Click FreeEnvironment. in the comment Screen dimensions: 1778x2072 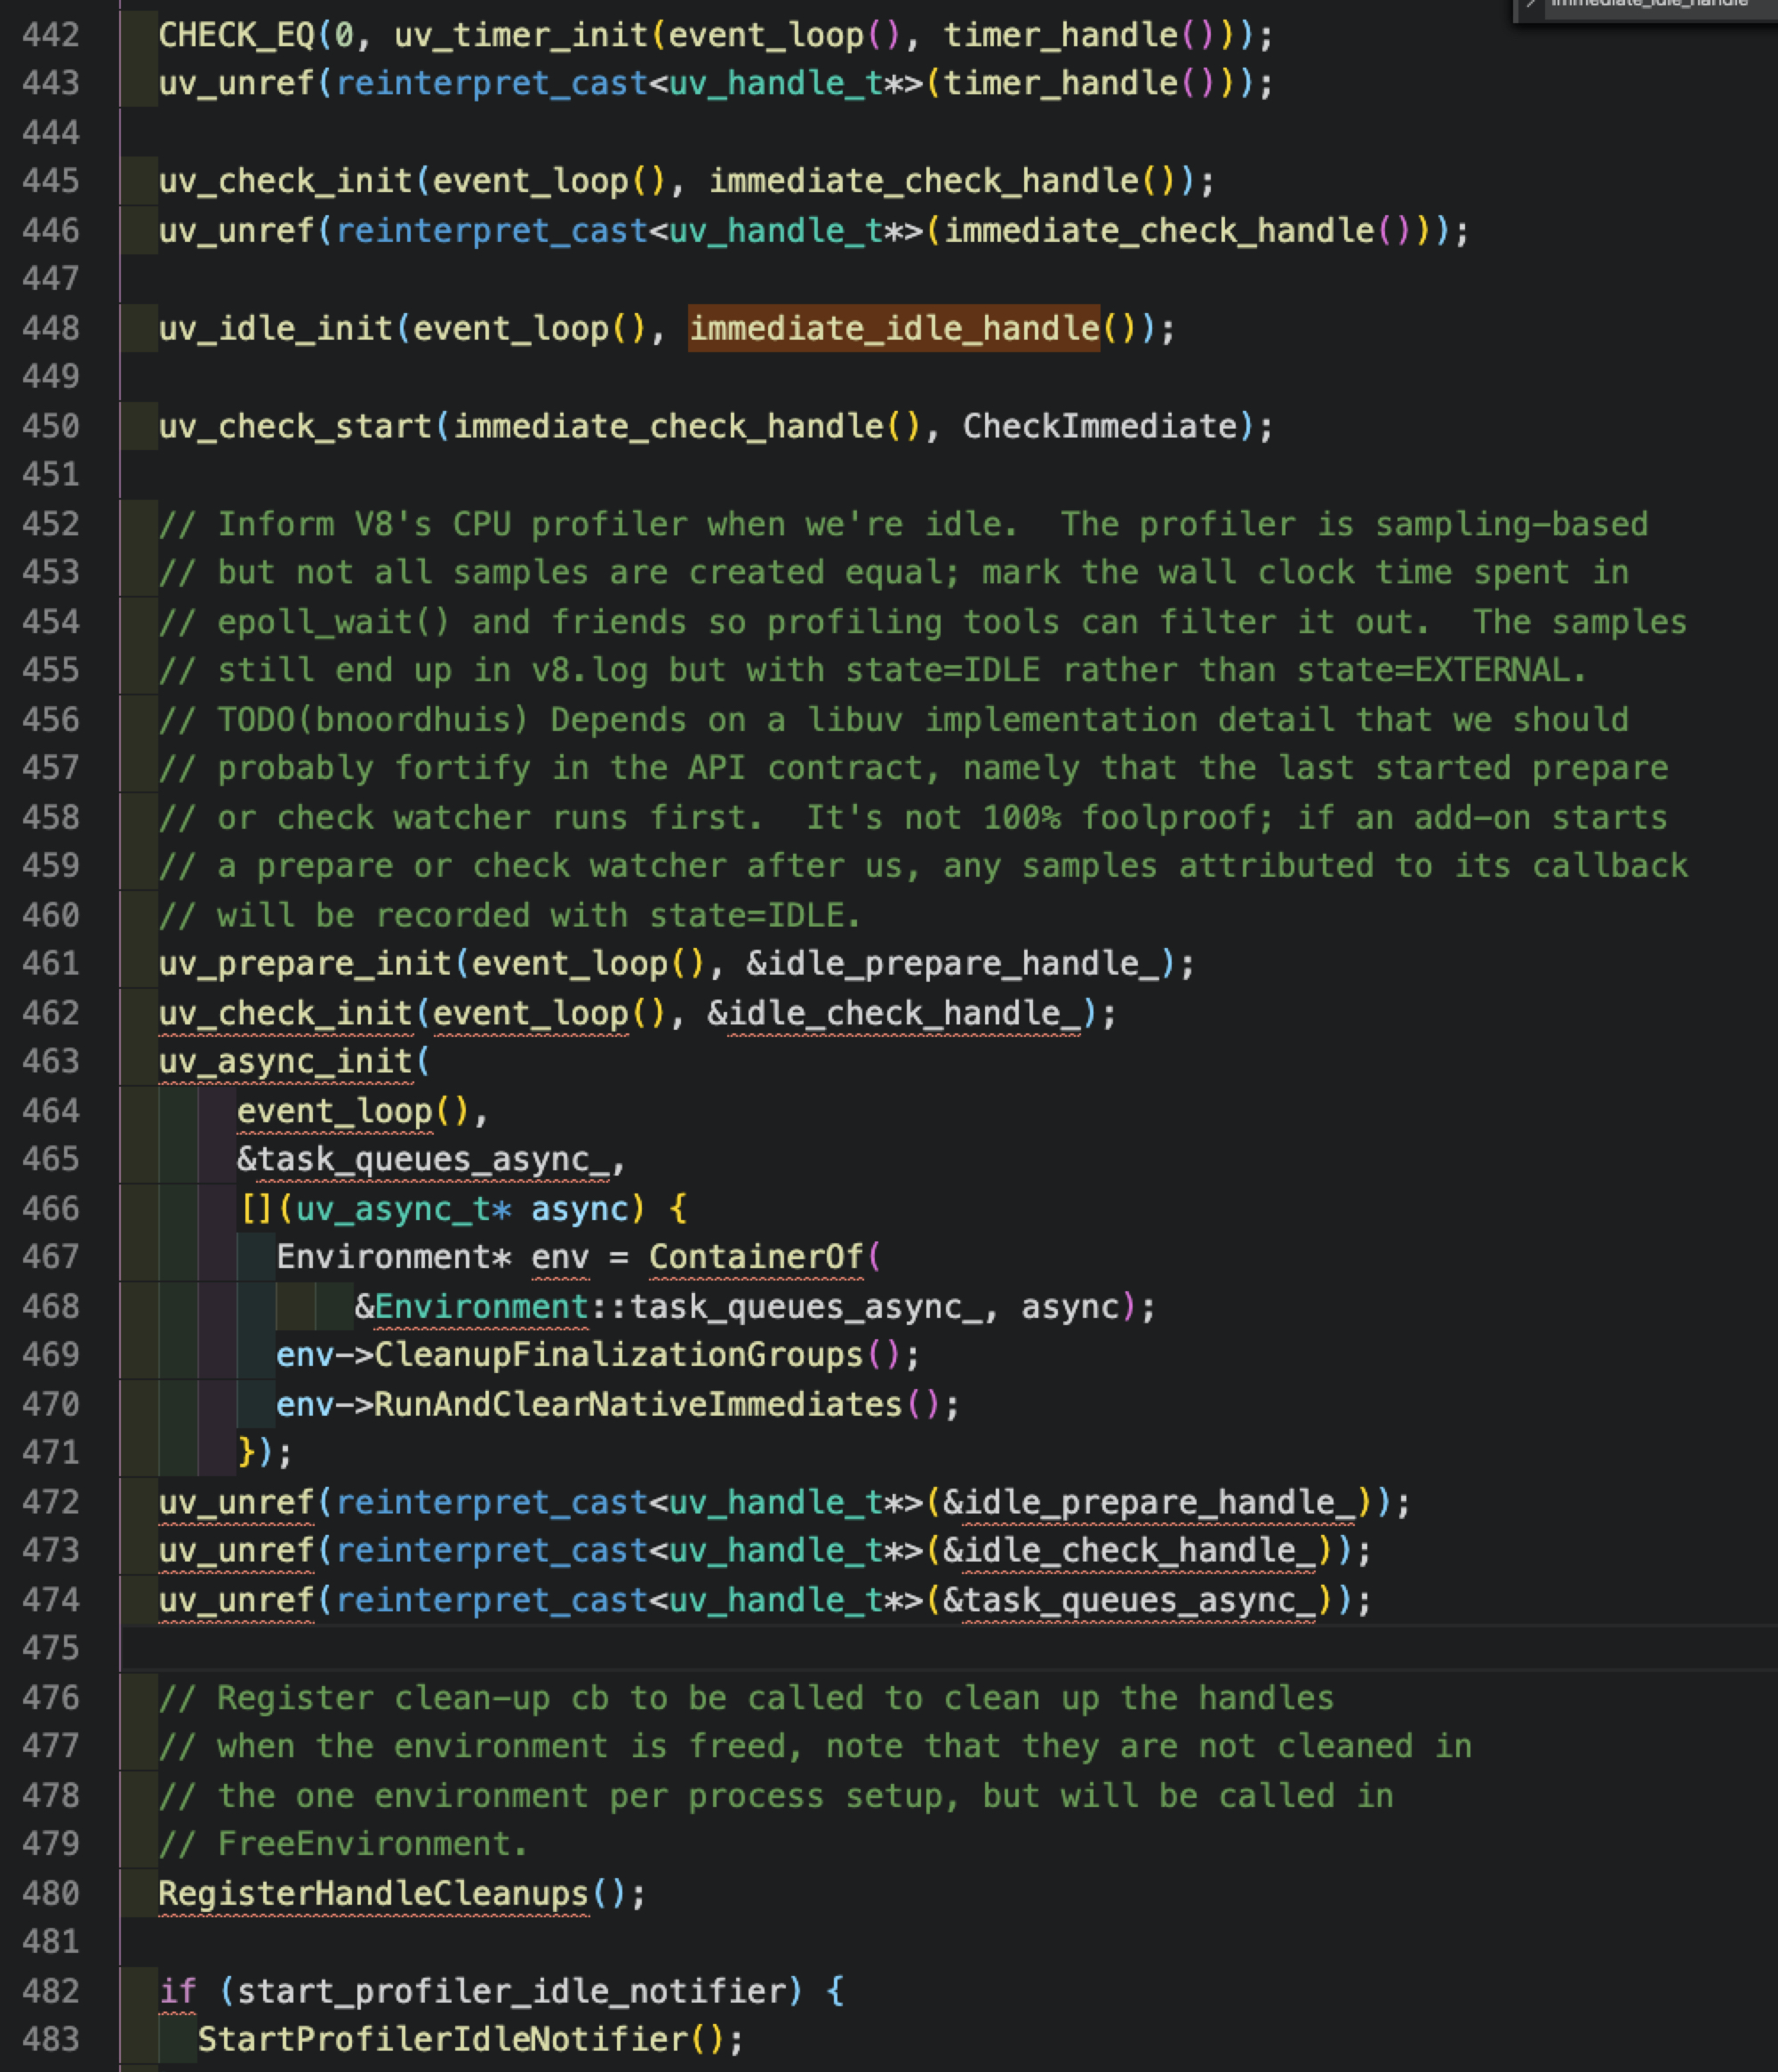click(372, 1844)
